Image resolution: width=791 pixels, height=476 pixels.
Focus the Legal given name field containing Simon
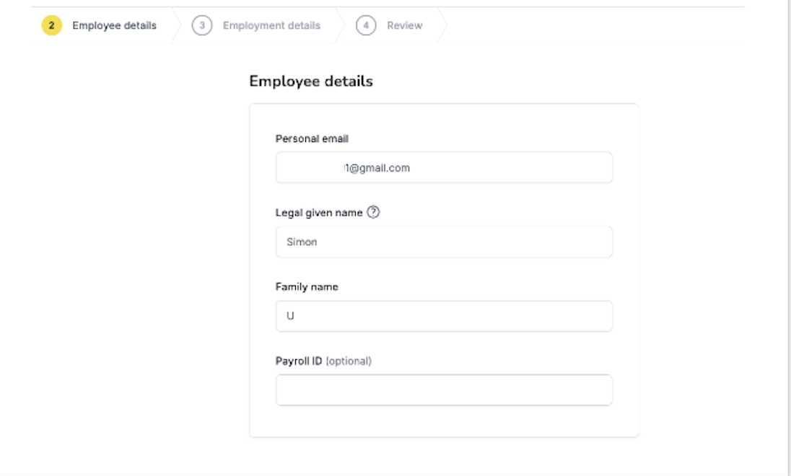tap(444, 242)
